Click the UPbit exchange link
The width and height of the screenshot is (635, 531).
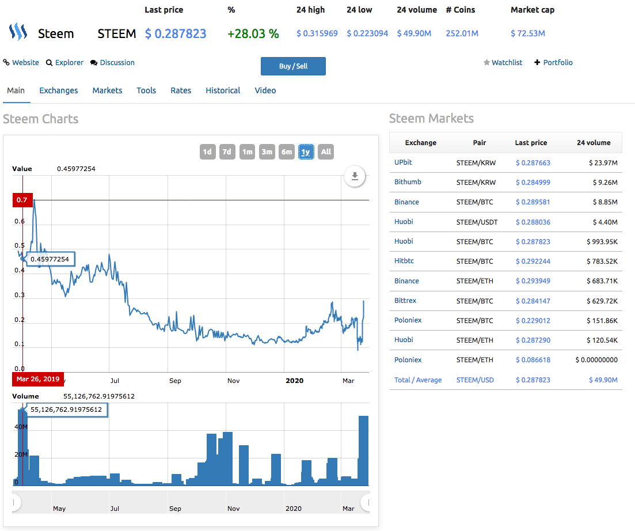[403, 162]
